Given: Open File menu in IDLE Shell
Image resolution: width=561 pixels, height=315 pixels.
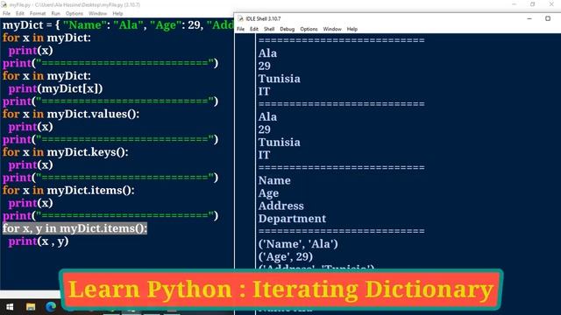Looking at the screenshot, I should point(240,29).
